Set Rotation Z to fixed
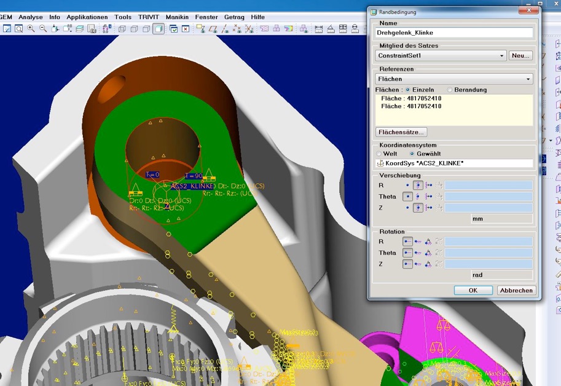561x386 pixels. tap(418, 264)
